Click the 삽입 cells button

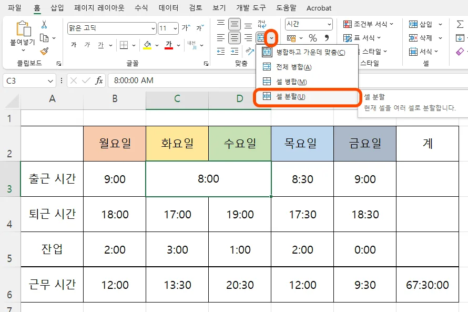click(x=421, y=24)
